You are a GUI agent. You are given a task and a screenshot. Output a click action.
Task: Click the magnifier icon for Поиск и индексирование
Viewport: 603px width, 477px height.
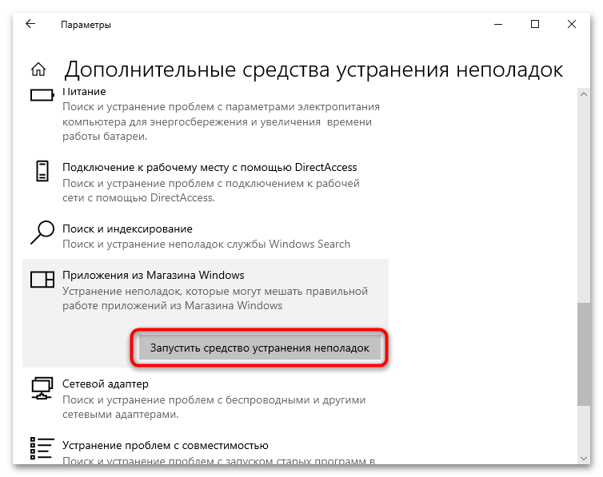42,233
